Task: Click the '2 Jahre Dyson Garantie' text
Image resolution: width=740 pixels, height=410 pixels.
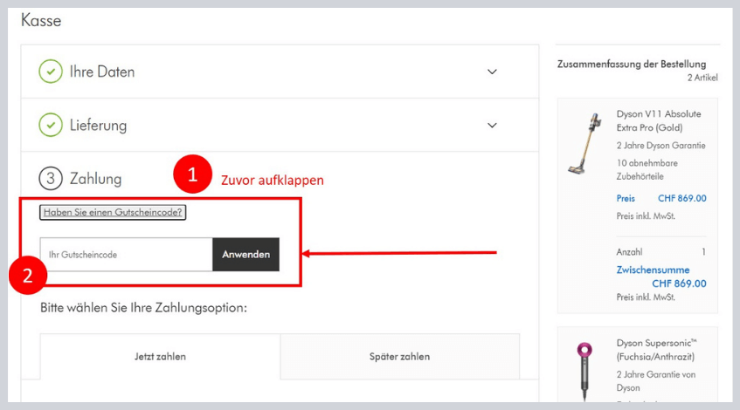Action: [x=660, y=146]
